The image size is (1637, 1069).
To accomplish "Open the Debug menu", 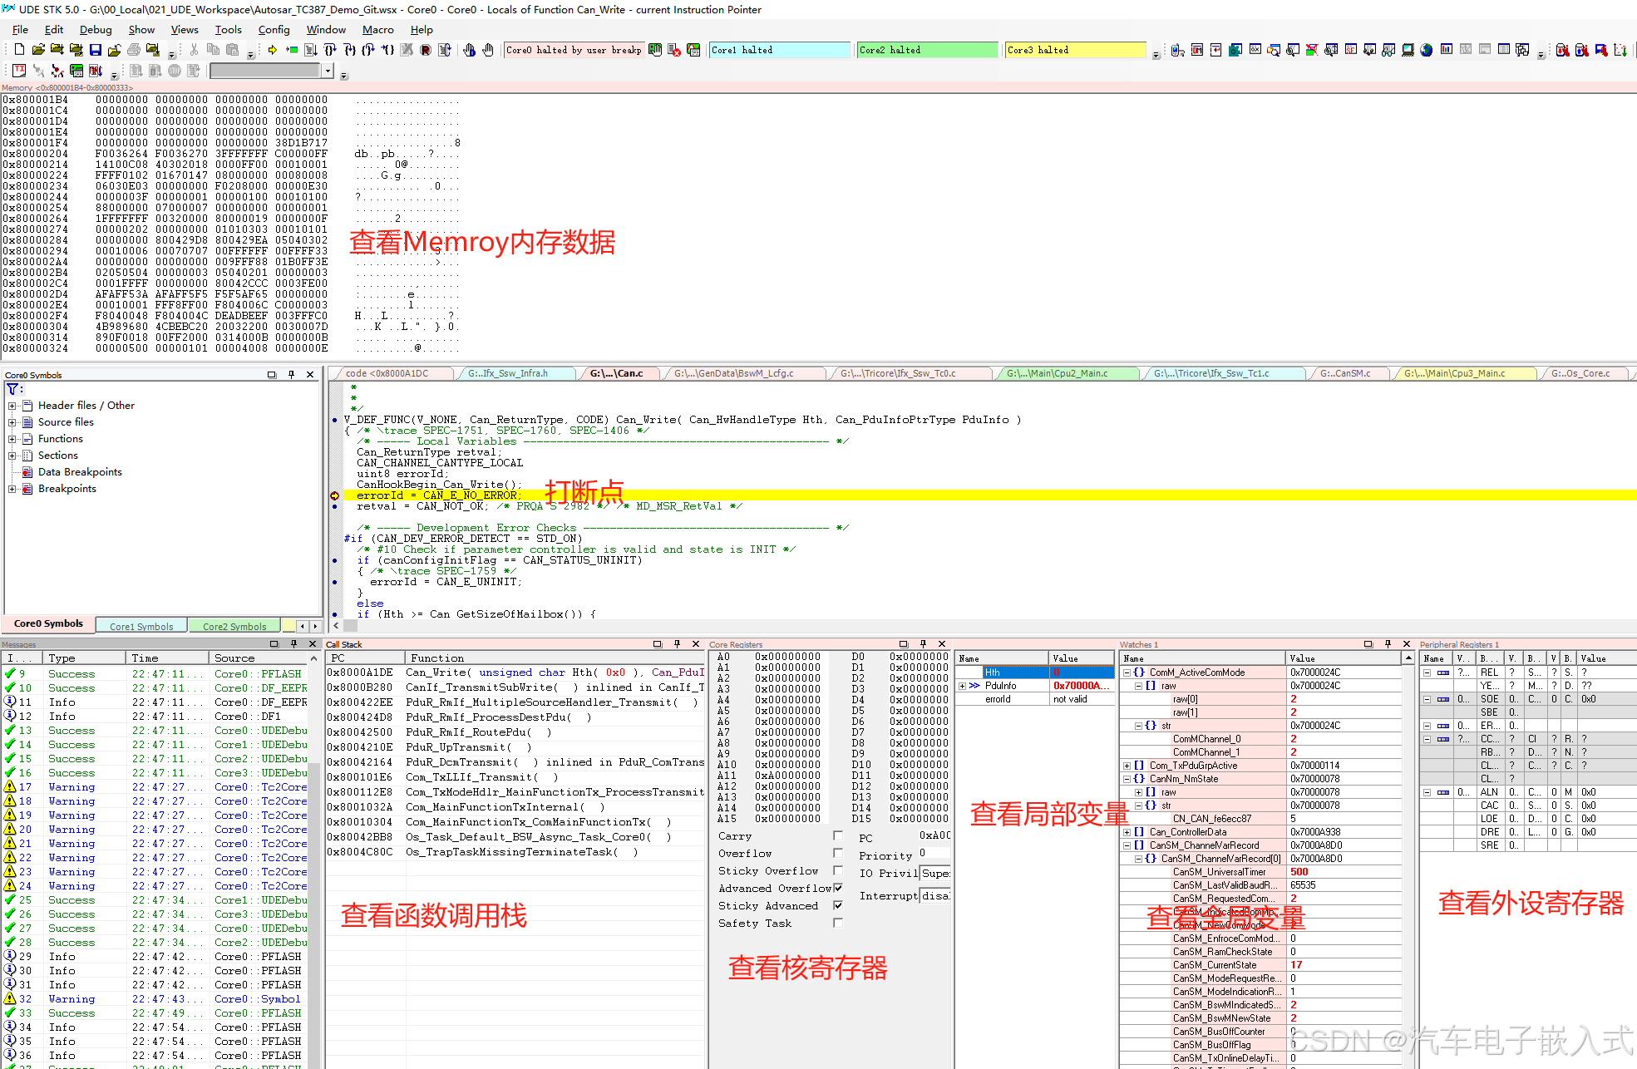I will click(x=96, y=29).
